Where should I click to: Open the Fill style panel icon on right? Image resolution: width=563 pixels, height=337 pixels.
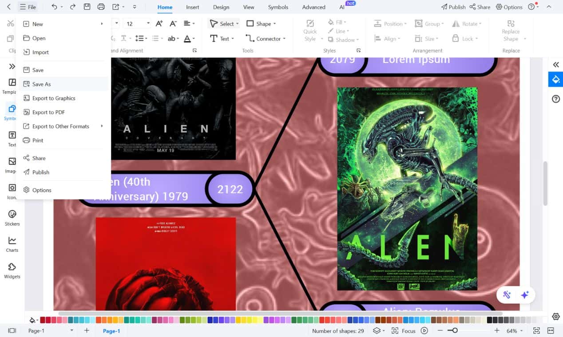click(555, 80)
